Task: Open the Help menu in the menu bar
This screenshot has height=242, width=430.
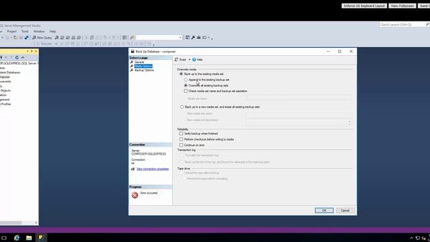Action: click(x=52, y=32)
